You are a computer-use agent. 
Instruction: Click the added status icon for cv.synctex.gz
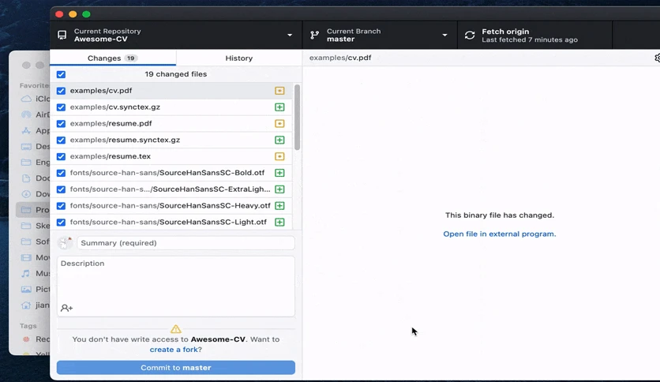tap(279, 107)
